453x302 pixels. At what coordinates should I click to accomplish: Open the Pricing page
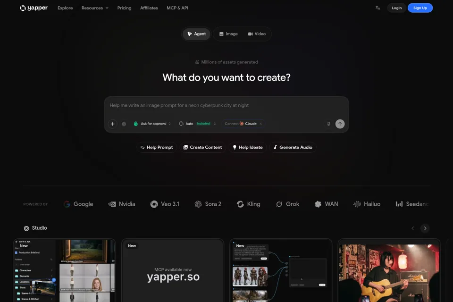click(124, 8)
